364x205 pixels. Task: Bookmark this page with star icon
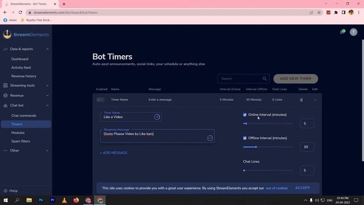(319, 13)
